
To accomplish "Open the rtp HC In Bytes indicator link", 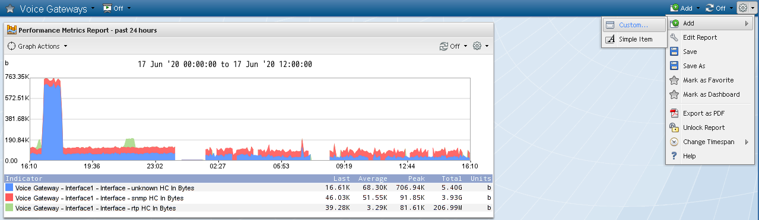I will 96,208.
